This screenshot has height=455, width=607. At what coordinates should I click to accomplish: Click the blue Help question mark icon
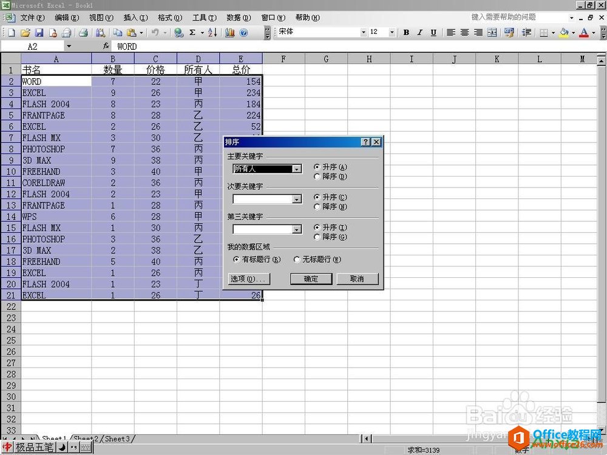[x=243, y=33]
